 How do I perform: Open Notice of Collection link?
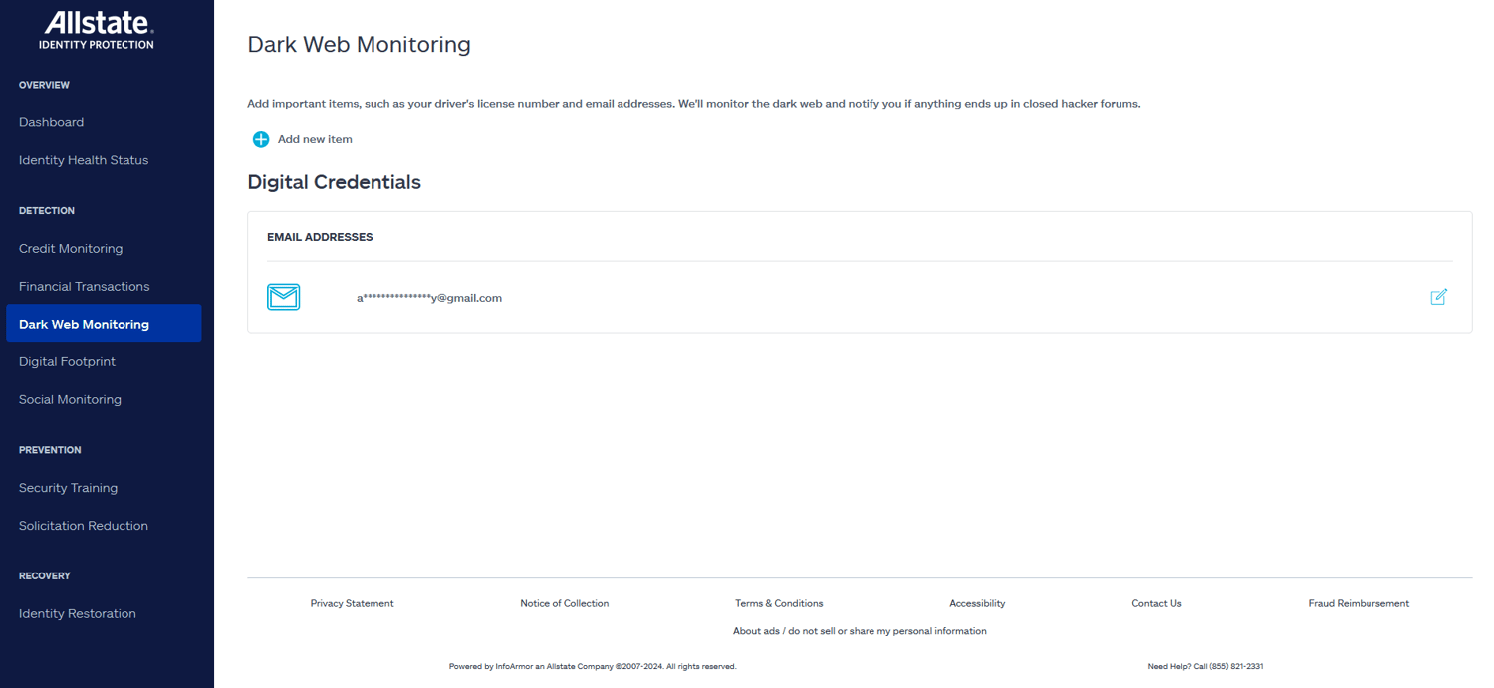564,603
